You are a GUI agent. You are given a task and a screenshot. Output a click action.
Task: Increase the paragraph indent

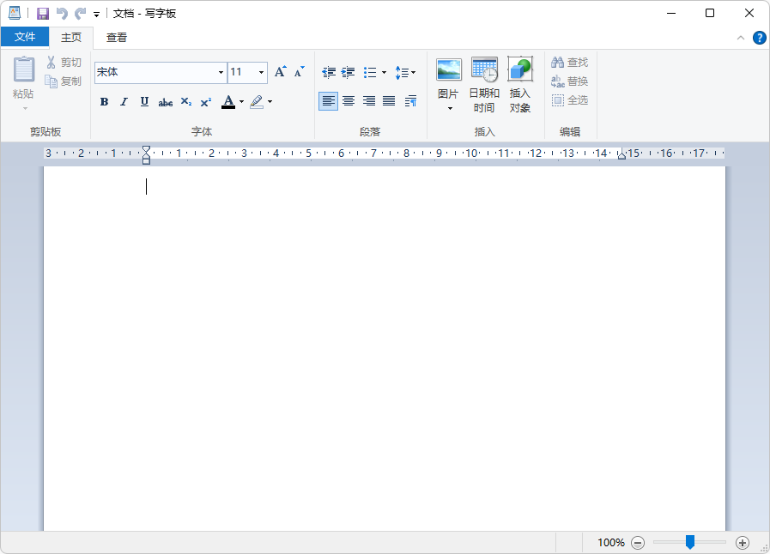point(348,73)
